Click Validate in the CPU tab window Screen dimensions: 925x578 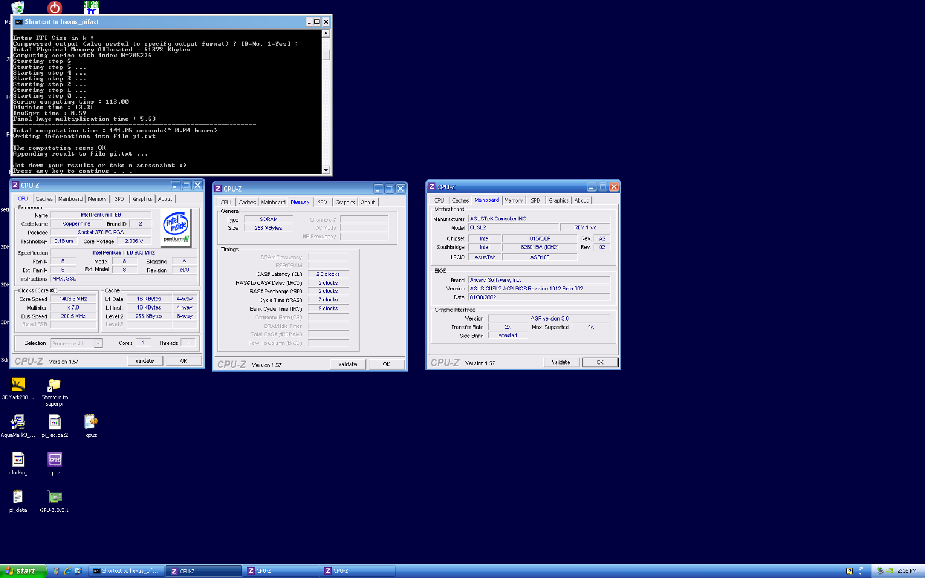(145, 361)
